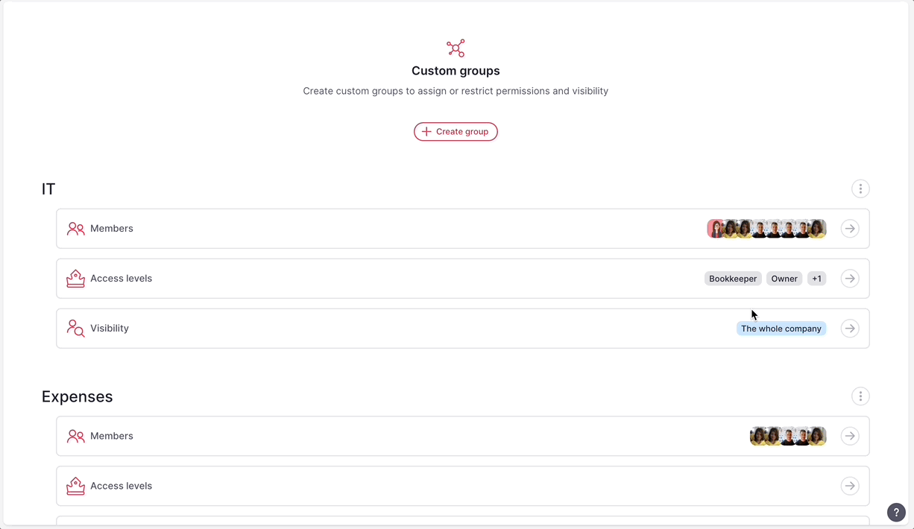This screenshot has width=914, height=529.
Task: Click the Expenses member avatar stack
Action: (x=788, y=436)
